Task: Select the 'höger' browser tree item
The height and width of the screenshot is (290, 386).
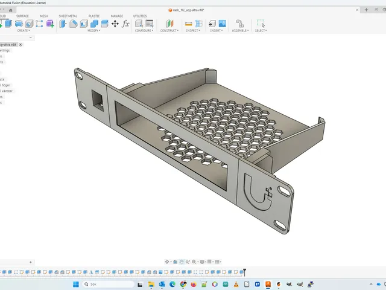Action: point(6,85)
